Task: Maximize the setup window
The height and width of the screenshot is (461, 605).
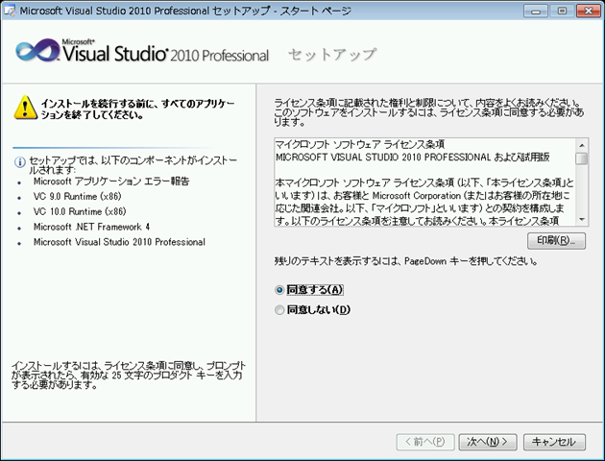Action: [x=560, y=11]
